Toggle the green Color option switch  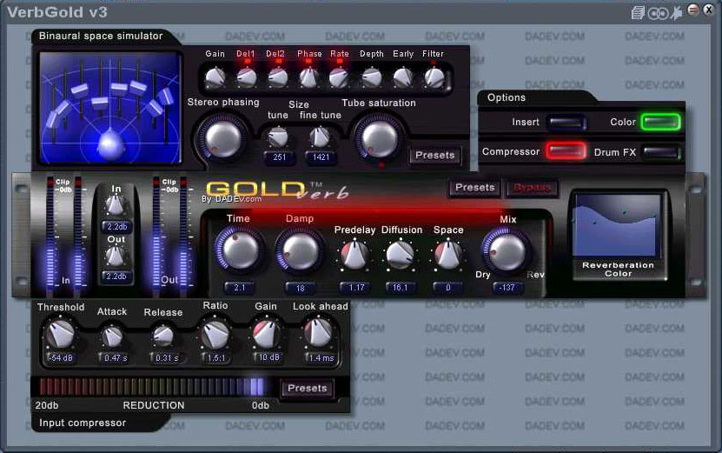coord(661,122)
